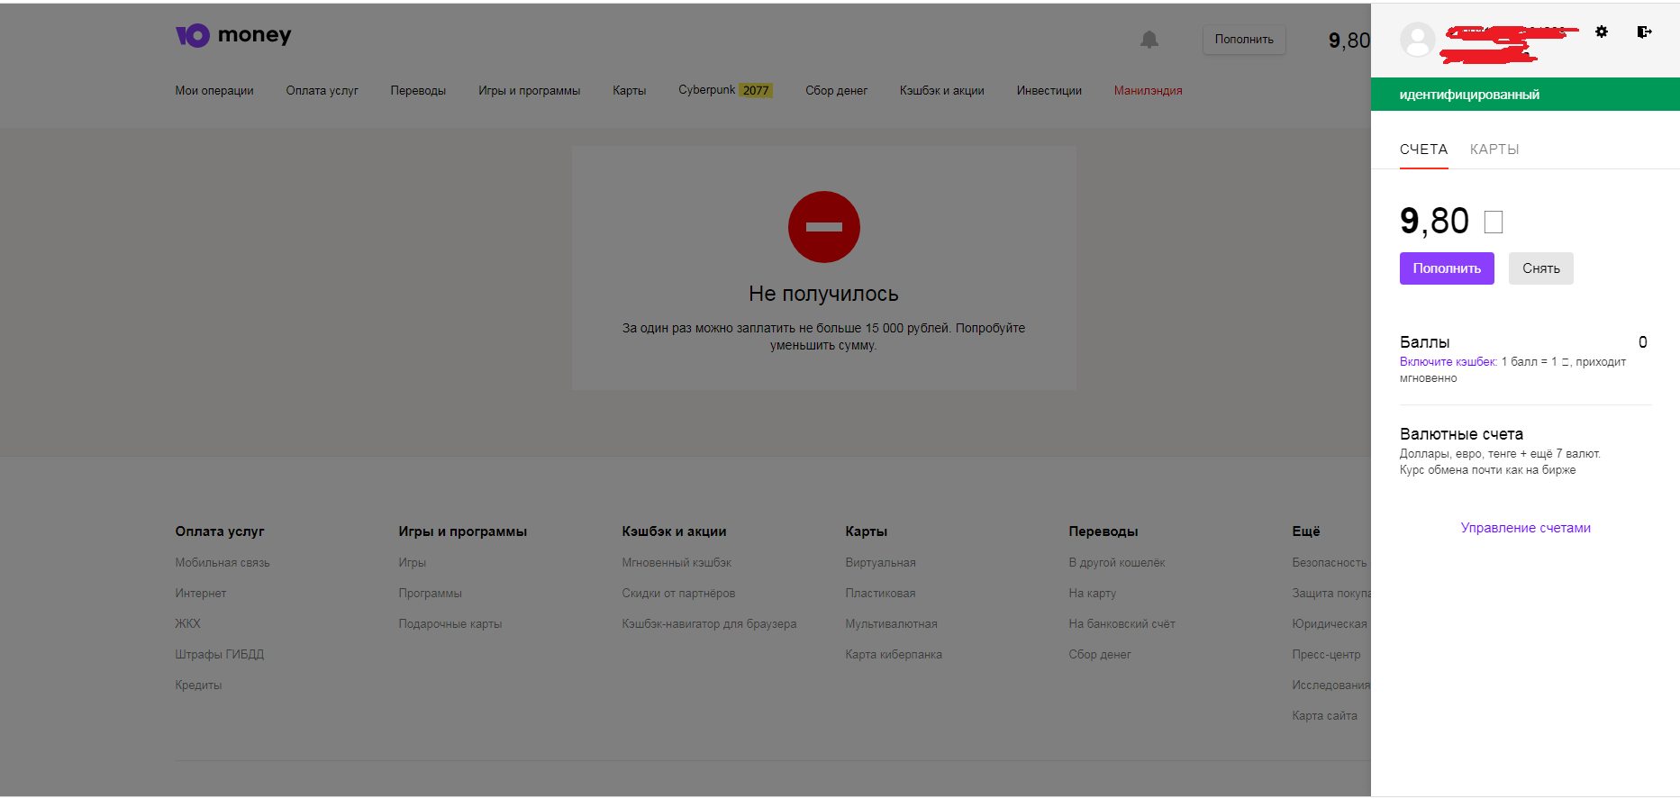Open notifications bell icon
Viewport: 1680px width, 799px height.
pyautogui.click(x=1149, y=40)
